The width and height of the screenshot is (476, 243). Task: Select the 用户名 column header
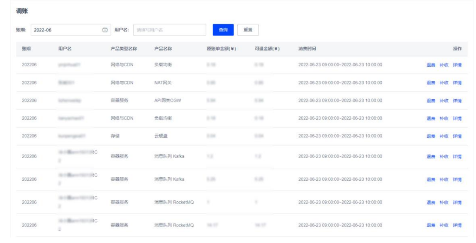click(65, 49)
